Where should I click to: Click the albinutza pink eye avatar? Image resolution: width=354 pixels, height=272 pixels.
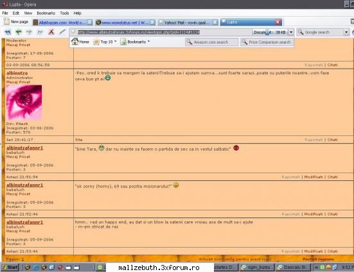click(24, 102)
